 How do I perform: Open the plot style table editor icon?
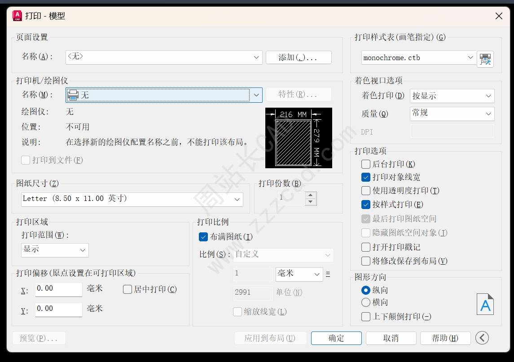485,59
